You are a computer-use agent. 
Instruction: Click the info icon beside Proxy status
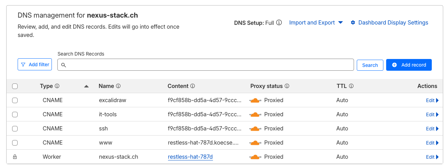click(287, 86)
